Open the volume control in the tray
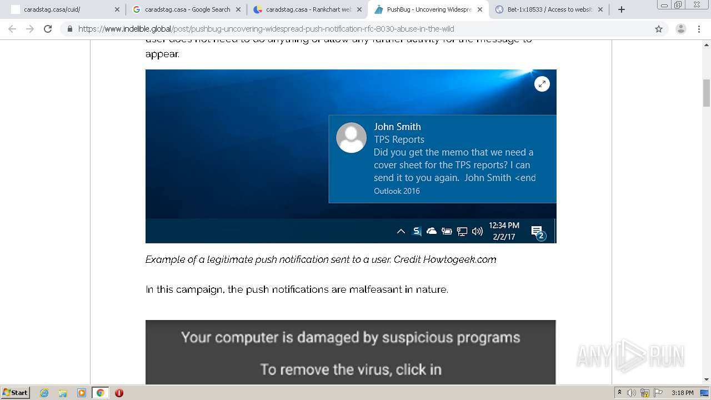This screenshot has width=711, height=400. point(632,393)
